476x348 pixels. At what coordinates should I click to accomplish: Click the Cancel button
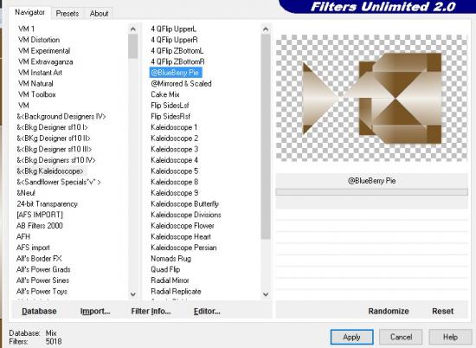[401, 337]
